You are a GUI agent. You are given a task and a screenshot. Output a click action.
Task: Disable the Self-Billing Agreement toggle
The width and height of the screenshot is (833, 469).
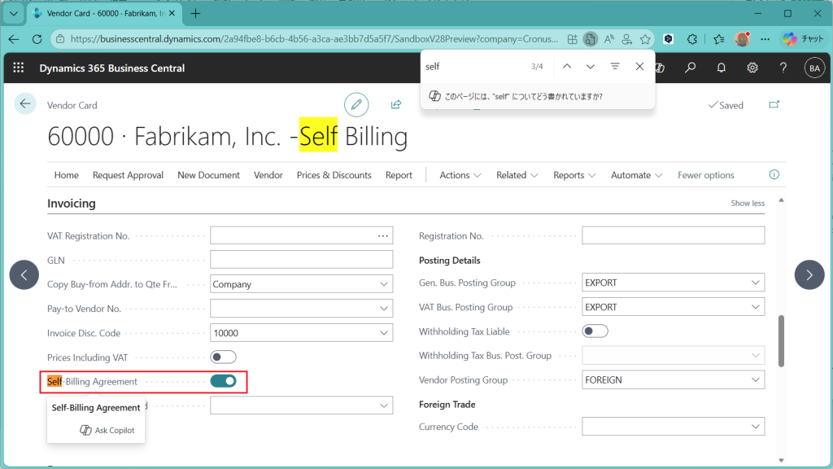point(223,381)
